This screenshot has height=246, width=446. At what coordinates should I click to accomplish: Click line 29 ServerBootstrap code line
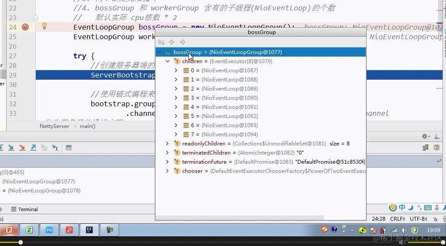coord(123,75)
